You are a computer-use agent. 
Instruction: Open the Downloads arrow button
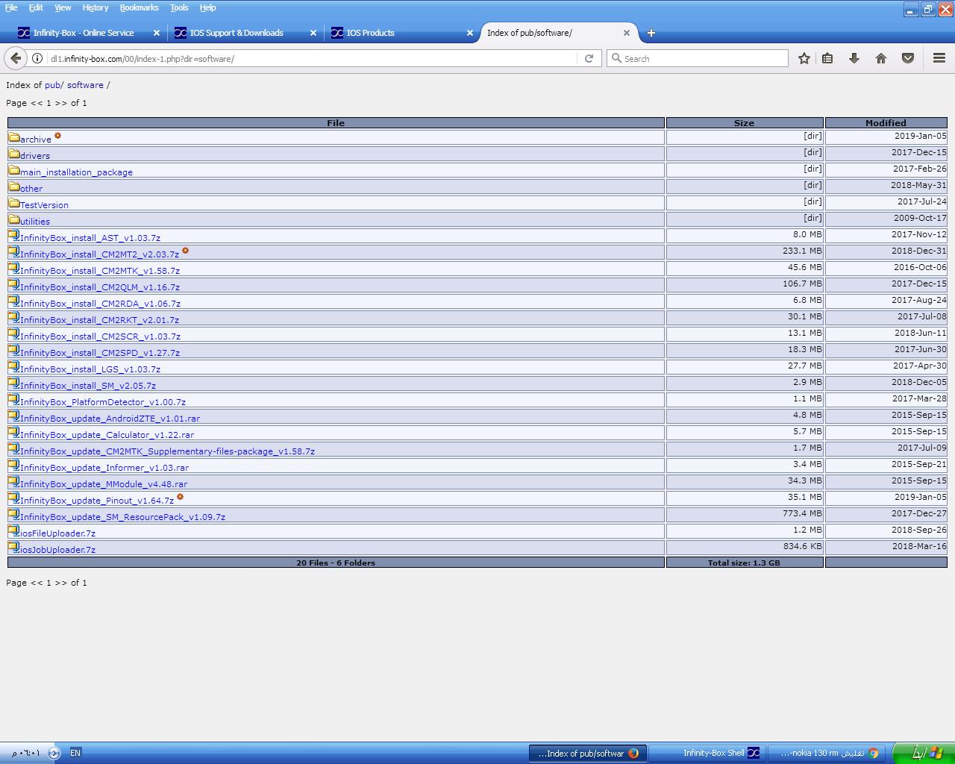point(854,58)
